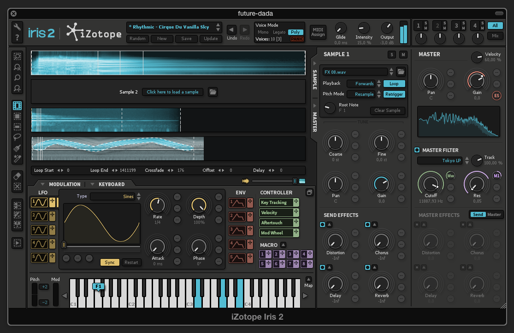Screen dimensions: 514x333
Task: Select the brush selection tool
Action: coord(17,148)
